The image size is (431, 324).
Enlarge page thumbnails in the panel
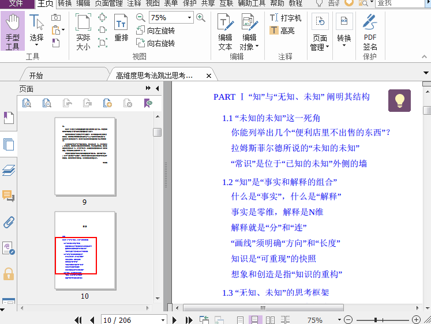coord(27,103)
